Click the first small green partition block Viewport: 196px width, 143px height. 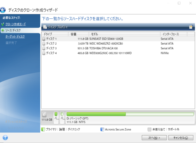point(56,114)
